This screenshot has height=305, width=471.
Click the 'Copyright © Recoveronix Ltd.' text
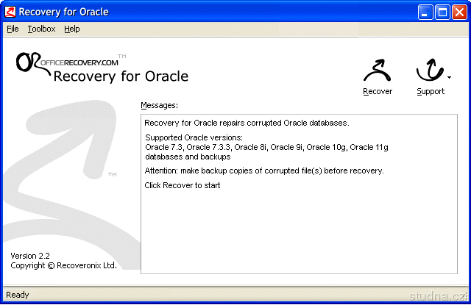click(x=63, y=265)
